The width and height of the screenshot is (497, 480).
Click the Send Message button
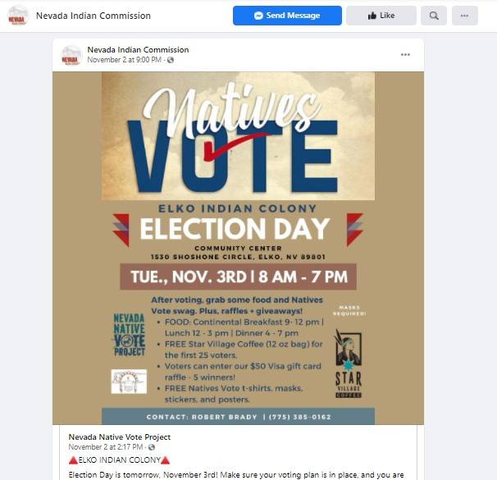point(287,16)
